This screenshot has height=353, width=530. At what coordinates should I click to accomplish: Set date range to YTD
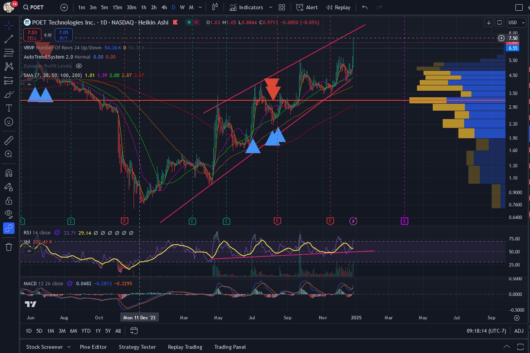[86, 331]
